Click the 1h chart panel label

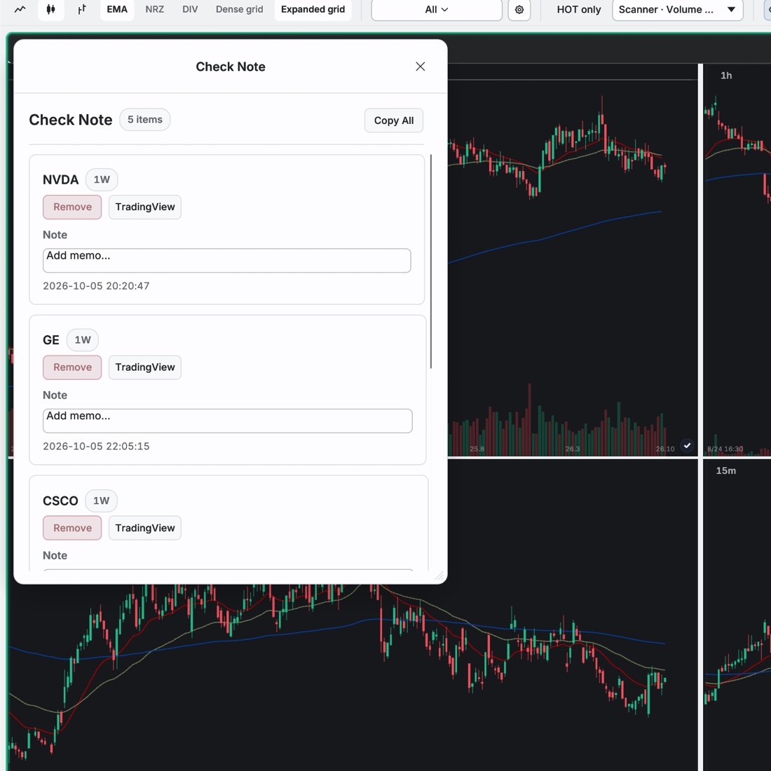pyautogui.click(x=726, y=76)
